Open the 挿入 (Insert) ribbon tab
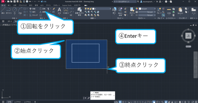This screenshot has height=103, width=198. coord(9,5)
